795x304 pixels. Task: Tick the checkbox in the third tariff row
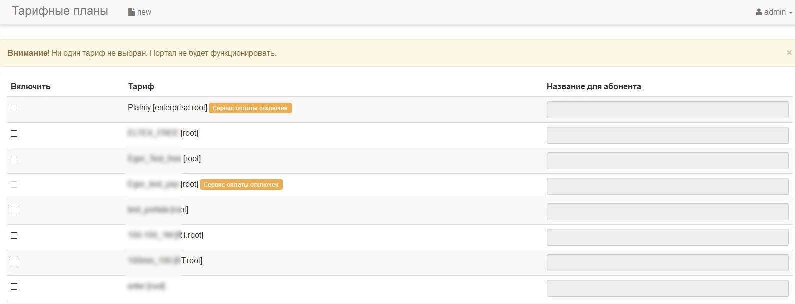pyautogui.click(x=14, y=159)
